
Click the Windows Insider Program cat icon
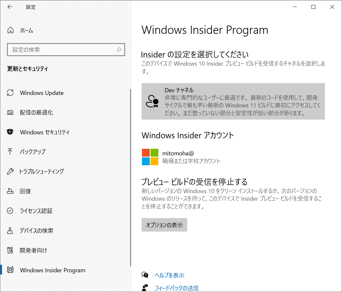point(10,270)
